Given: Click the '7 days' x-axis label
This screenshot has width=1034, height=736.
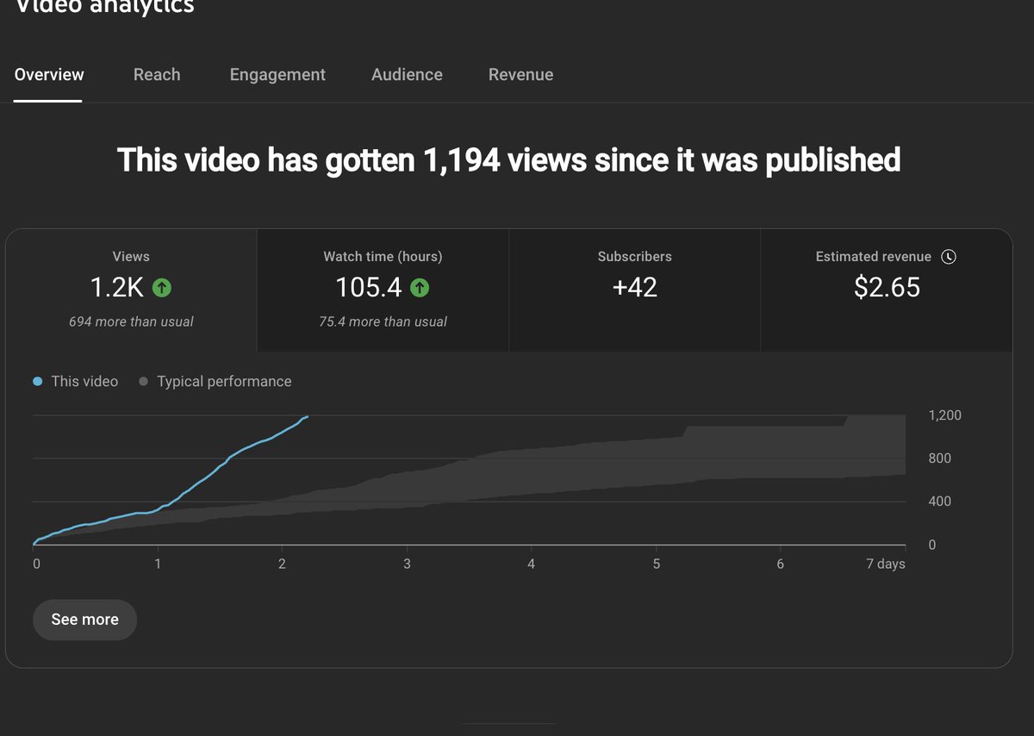Looking at the screenshot, I should coord(886,564).
